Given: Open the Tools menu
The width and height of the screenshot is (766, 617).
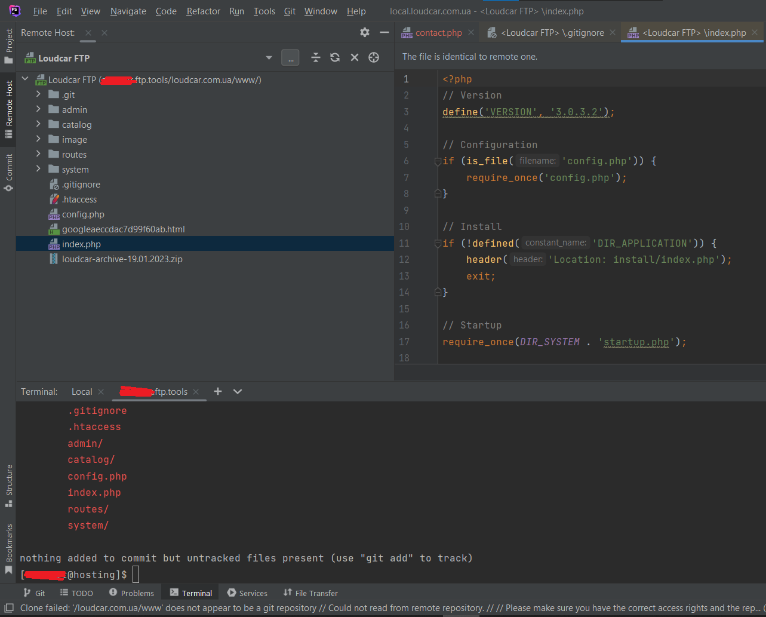Looking at the screenshot, I should coord(264,11).
